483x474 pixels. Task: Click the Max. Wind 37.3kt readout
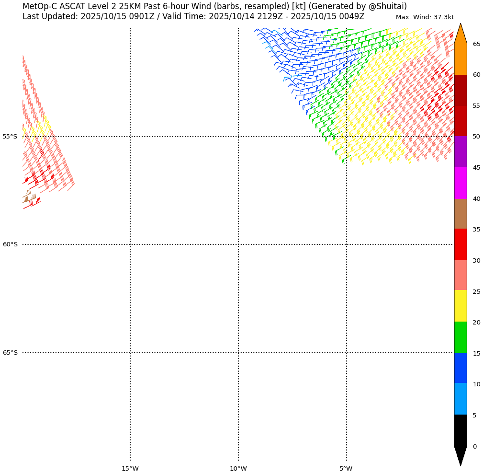pyautogui.click(x=425, y=17)
